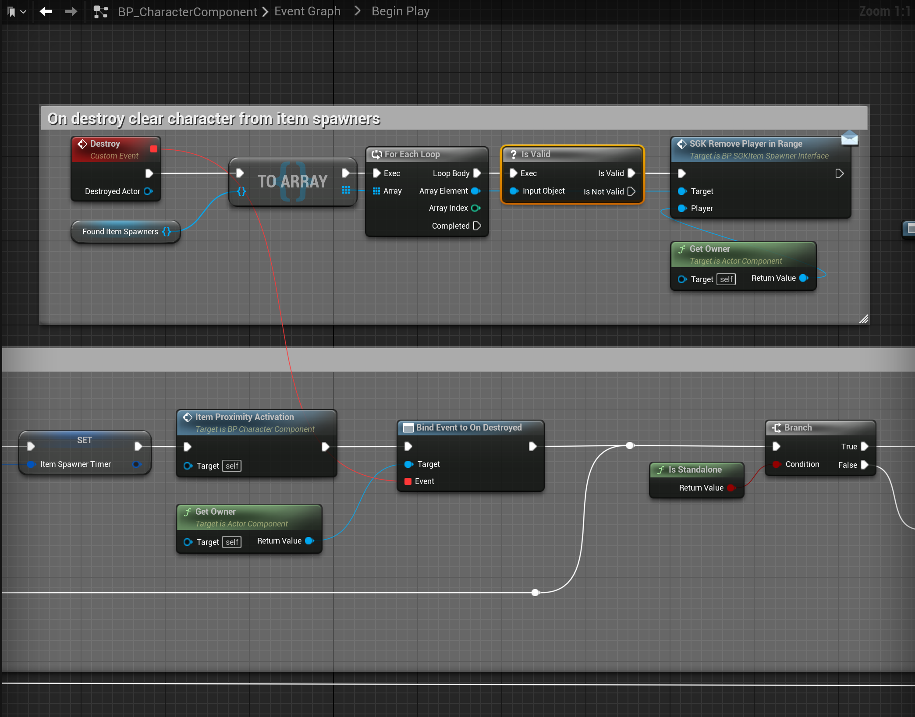915x717 pixels.
Task: Click the comment box resize handle
Action: point(863,319)
